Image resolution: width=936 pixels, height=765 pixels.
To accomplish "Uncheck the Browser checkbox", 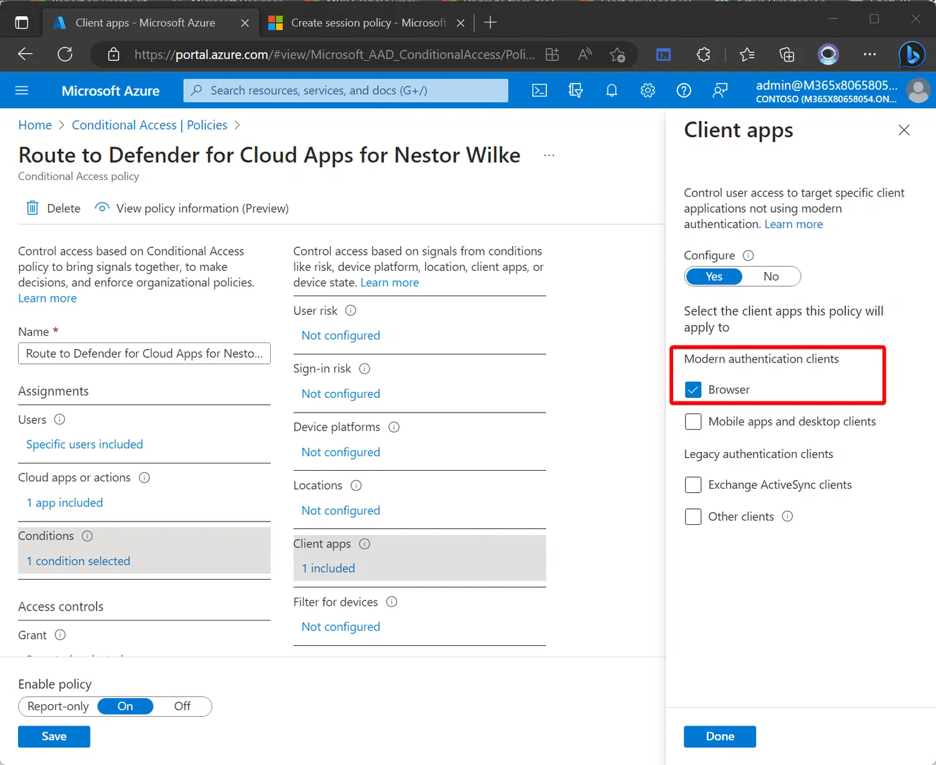I will tap(693, 390).
